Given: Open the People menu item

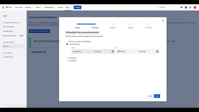Looking at the screenshot, I should pos(60,7).
